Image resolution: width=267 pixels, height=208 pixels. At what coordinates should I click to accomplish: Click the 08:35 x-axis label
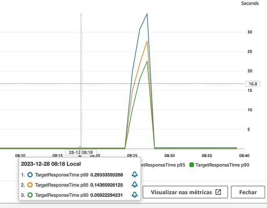[207, 156]
